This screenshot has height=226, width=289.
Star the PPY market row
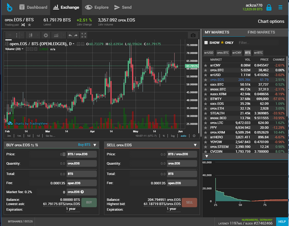point(205,128)
